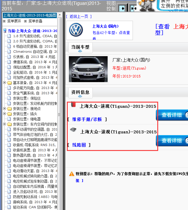This screenshot has height=210, width=188.
Task: Expand the 安装位置: 接地点 folder
Action: pyautogui.click(x=4, y=109)
